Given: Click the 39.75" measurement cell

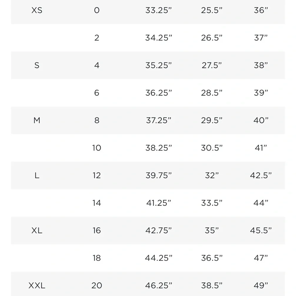Looking at the screenshot, I should tap(159, 176).
